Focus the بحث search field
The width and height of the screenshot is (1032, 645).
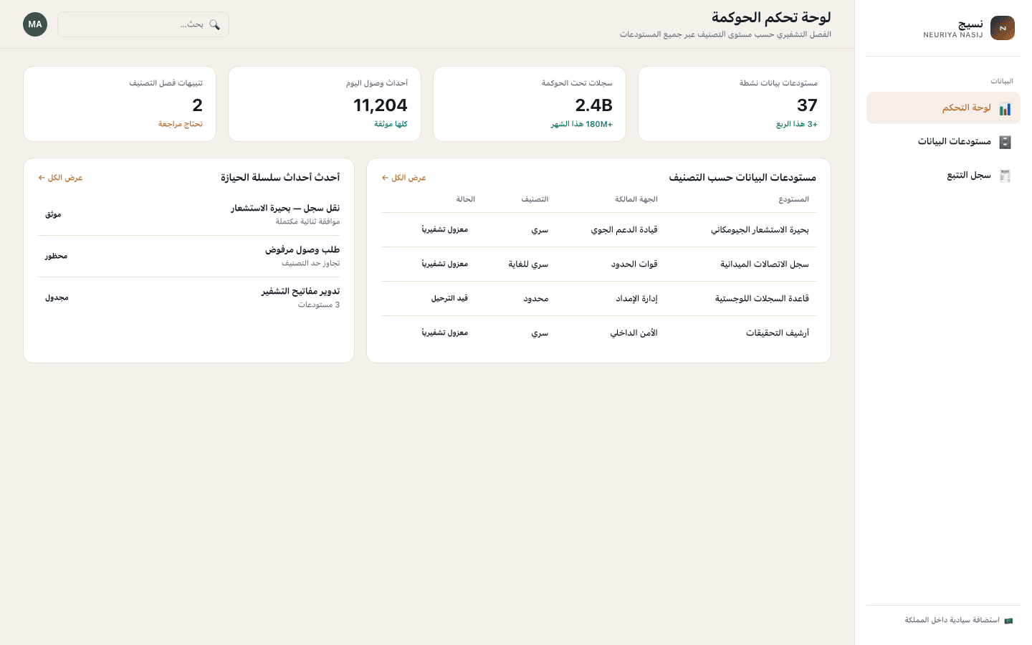tap(143, 24)
